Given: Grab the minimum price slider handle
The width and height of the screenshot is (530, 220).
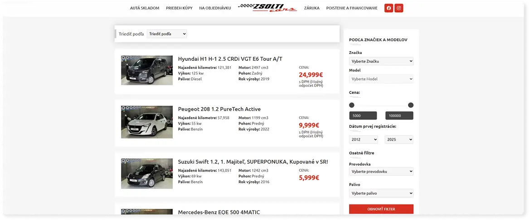Looking at the screenshot, I should [352, 105].
